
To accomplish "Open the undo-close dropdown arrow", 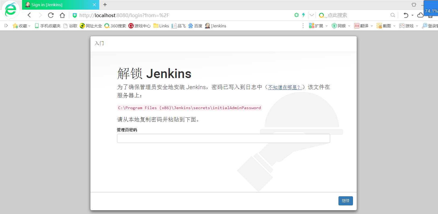I will [x=412, y=15].
